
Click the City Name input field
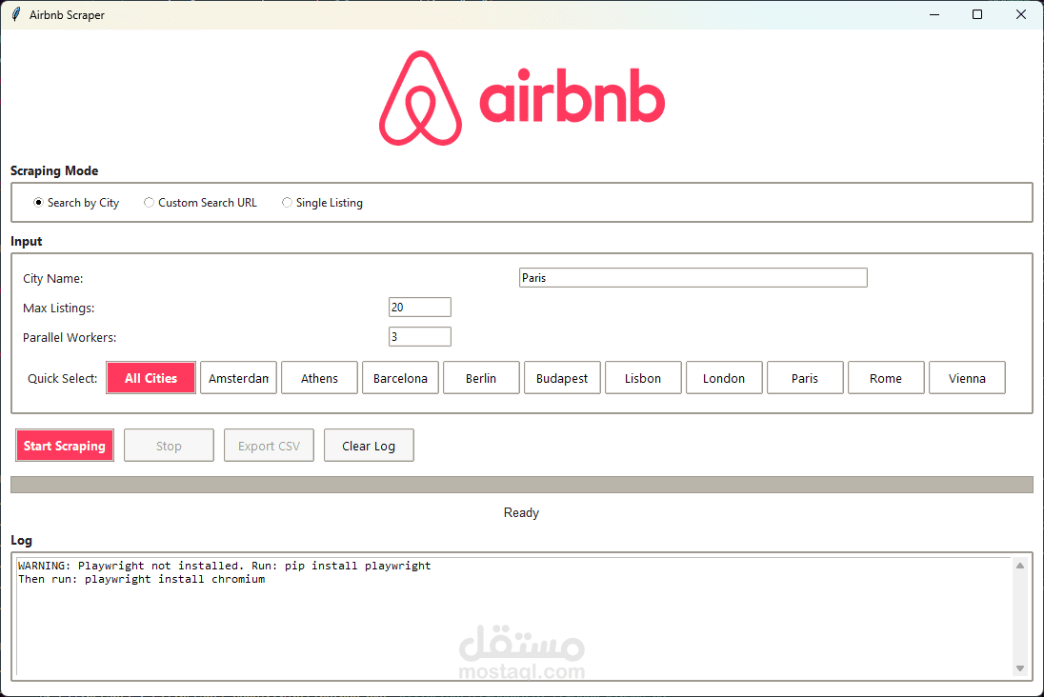tap(693, 278)
